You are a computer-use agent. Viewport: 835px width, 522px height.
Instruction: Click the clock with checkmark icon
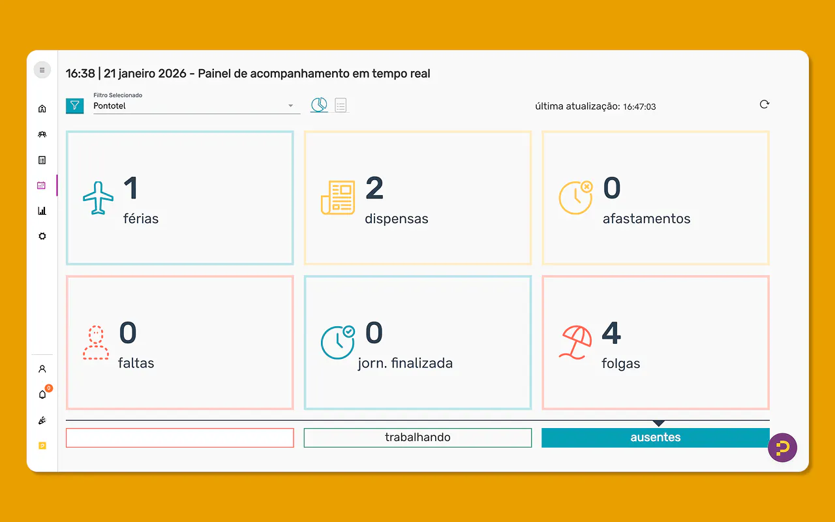click(338, 342)
